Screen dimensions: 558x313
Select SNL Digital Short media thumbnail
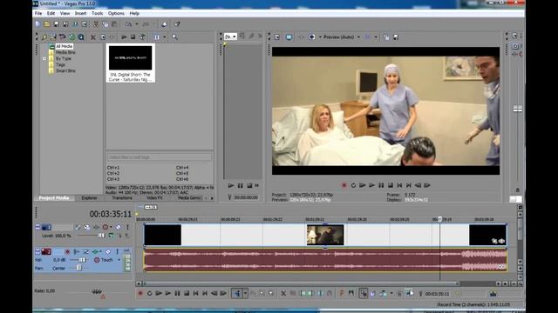pyautogui.click(x=130, y=63)
